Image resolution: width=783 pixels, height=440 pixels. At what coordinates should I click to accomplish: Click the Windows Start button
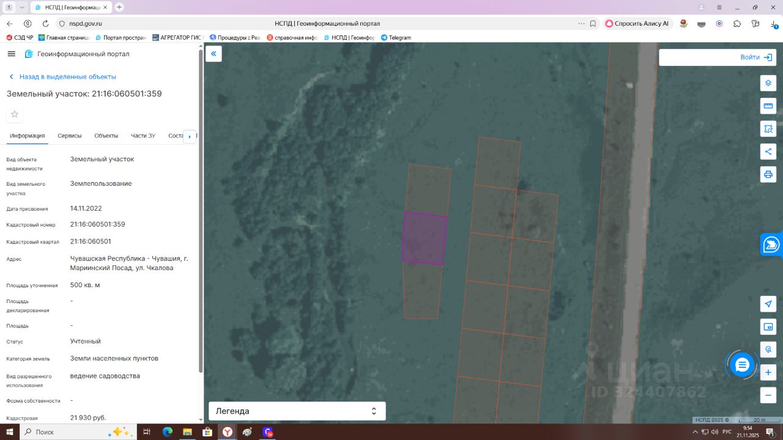pos(10,432)
